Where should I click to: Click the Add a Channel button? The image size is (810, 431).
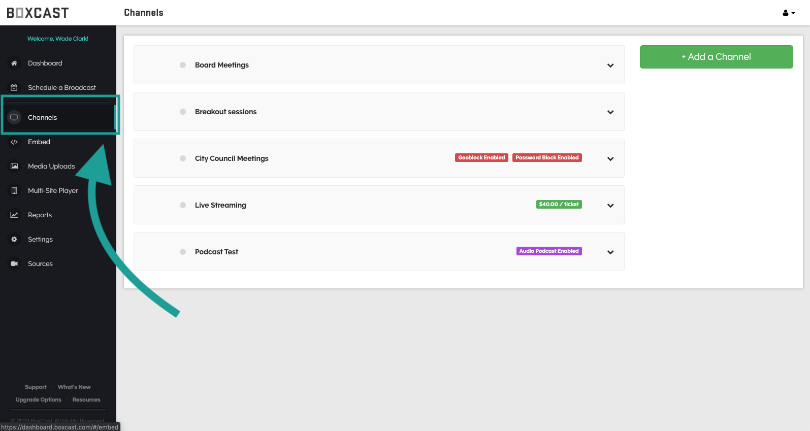point(716,57)
